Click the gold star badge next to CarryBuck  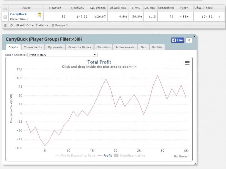pos(40,15)
